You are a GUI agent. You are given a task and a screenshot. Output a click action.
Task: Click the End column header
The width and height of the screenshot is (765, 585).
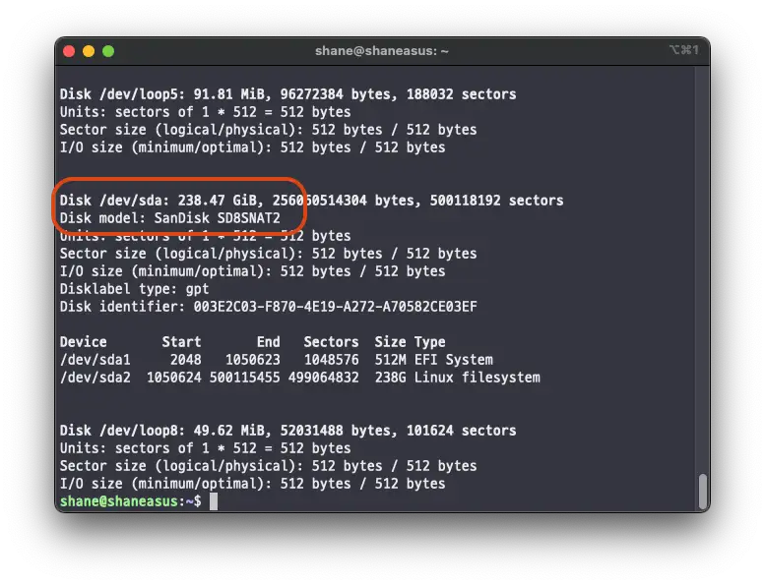tap(269, 342)
